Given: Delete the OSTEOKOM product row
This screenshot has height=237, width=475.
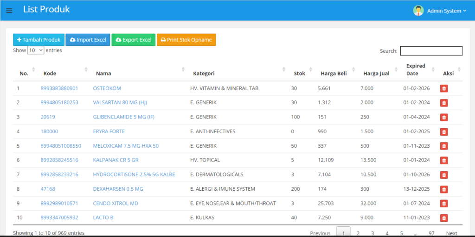Looking at the screenshot, I should [443, 88].
